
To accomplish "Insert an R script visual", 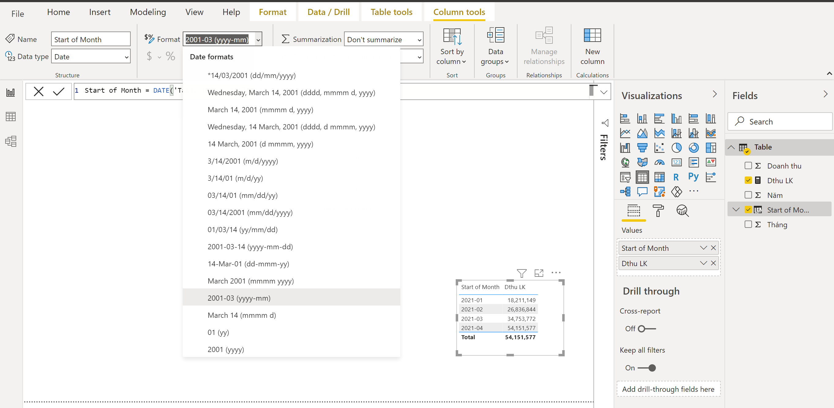I will pyautogui.click(x=676, y=177).
